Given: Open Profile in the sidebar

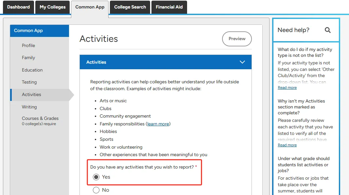Looking at the screenshot, I should tap(28, 45).
